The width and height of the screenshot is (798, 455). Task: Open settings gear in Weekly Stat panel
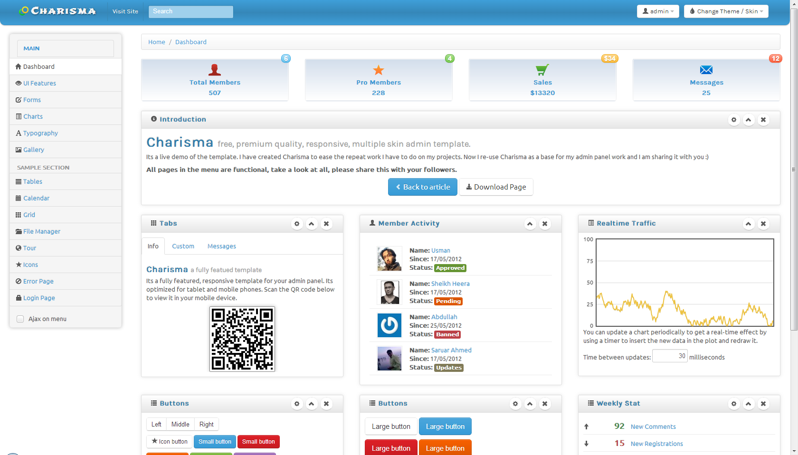click(734, 404)
